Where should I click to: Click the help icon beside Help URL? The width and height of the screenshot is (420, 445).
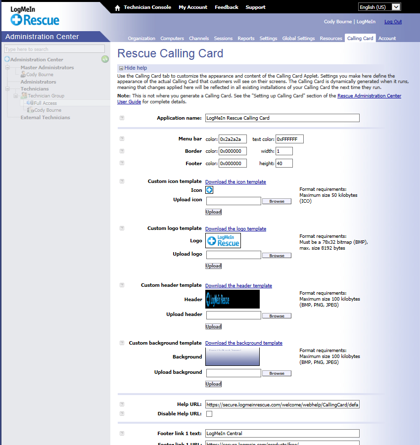coord(122,404)
